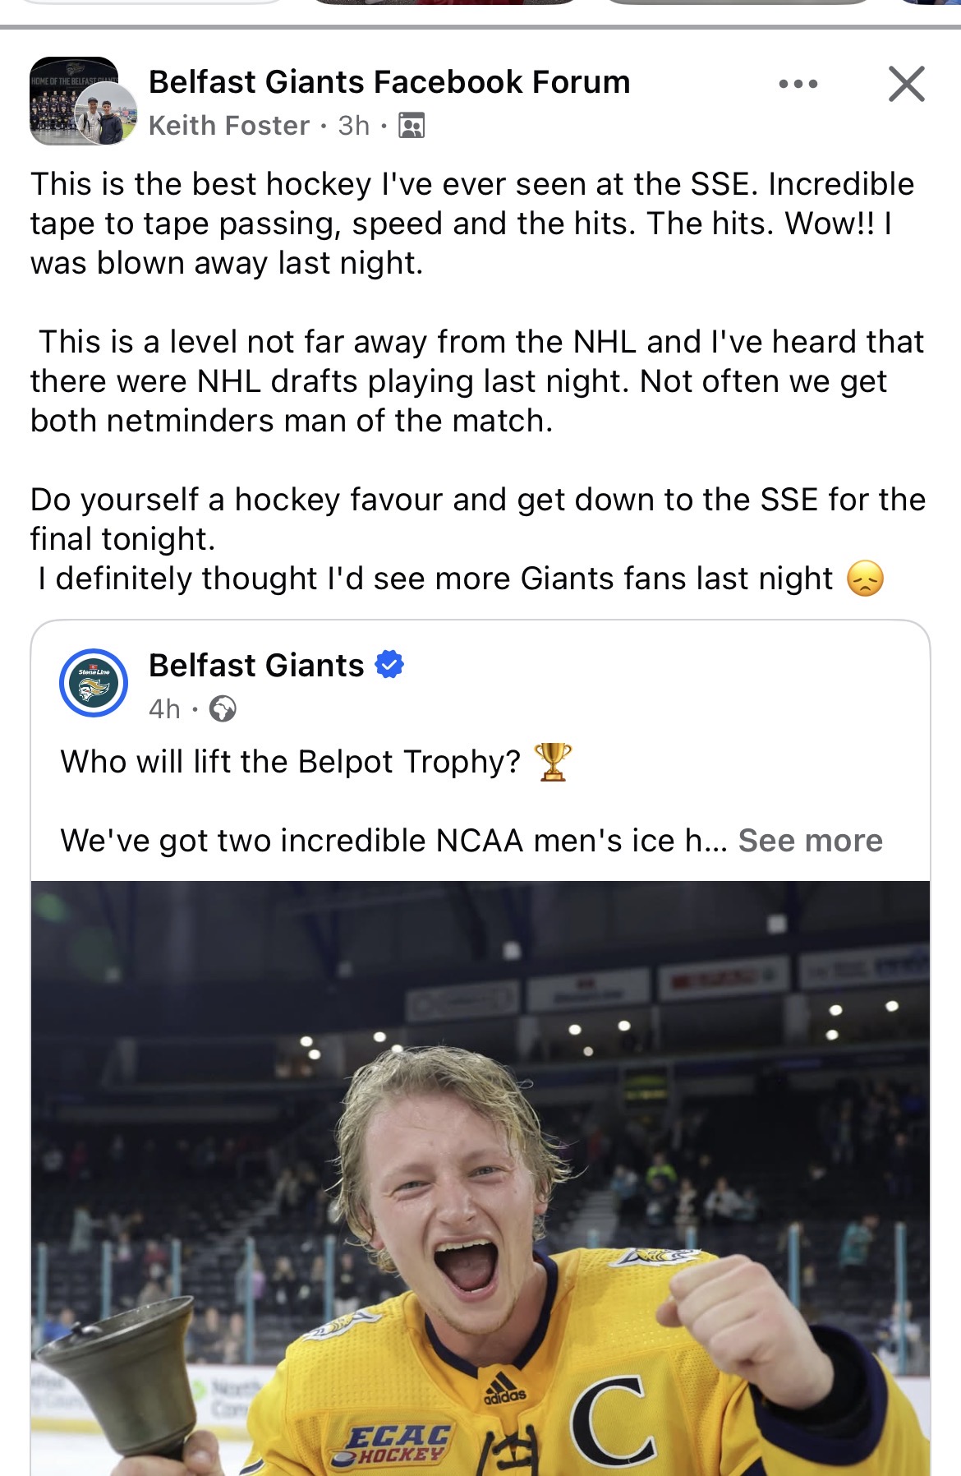Viewport: 961px width, 1476px height.
Task: Open the Belfast Giants Facebook Forum group
Action: pyautogui.click(x=389, y=82)
